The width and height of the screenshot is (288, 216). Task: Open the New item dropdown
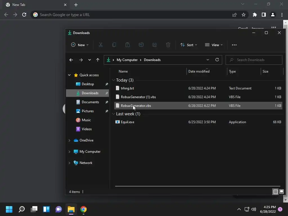tap(80, 45)
